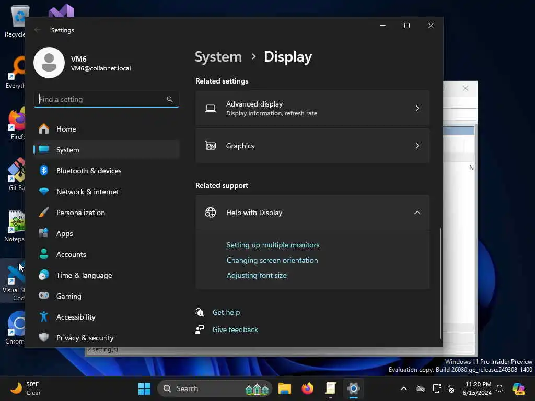Screen dimensions: 535x401
Task: Open Adjusting font size link
Action: pyautogui.click(x=257, y=275)
